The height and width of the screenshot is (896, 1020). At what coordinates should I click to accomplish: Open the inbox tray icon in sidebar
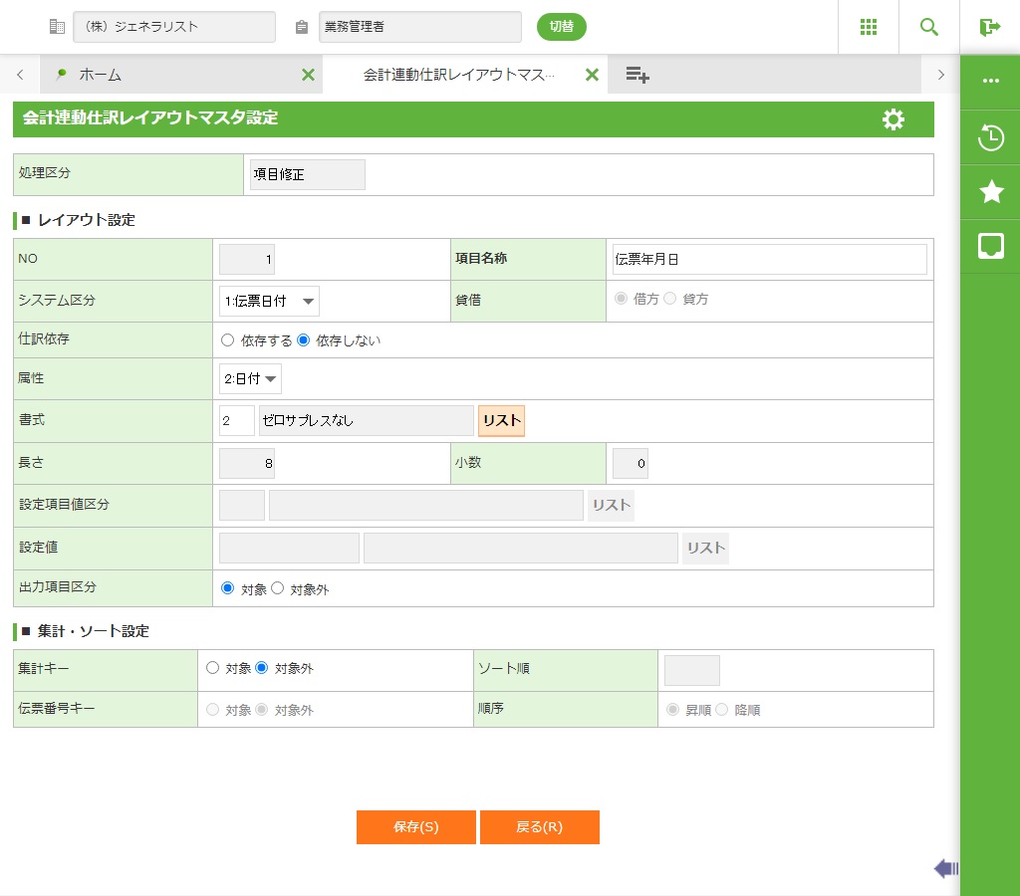tap(991, 246)
